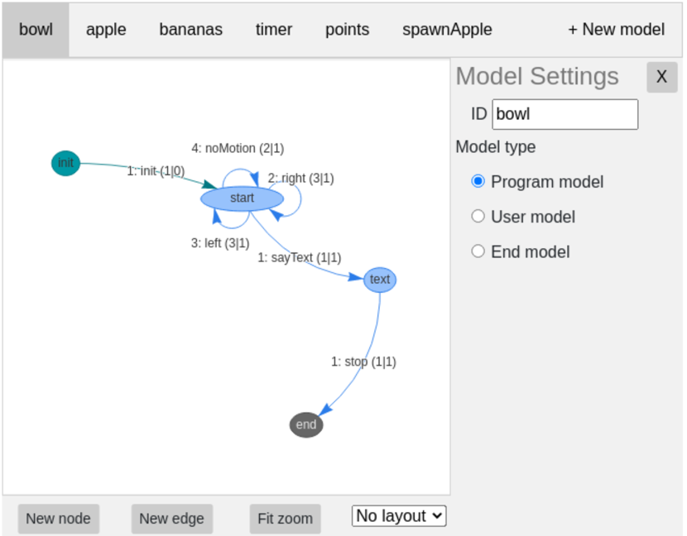Click the stop edge label
This screenshot has height=536, width=687.
pos(363,361)
